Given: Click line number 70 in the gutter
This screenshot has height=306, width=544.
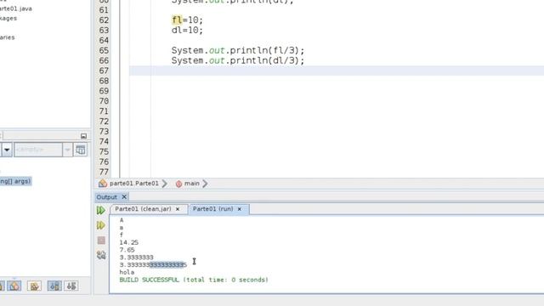Looking at the screenshot, I should pos(104,101).
